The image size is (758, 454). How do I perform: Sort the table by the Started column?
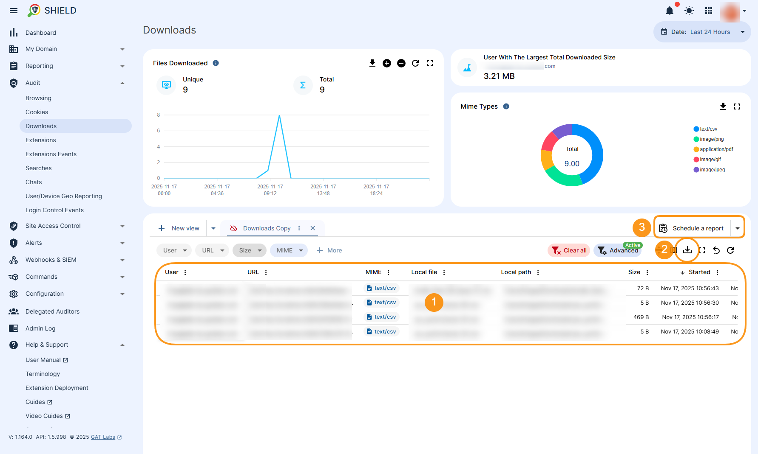point(700,272)
